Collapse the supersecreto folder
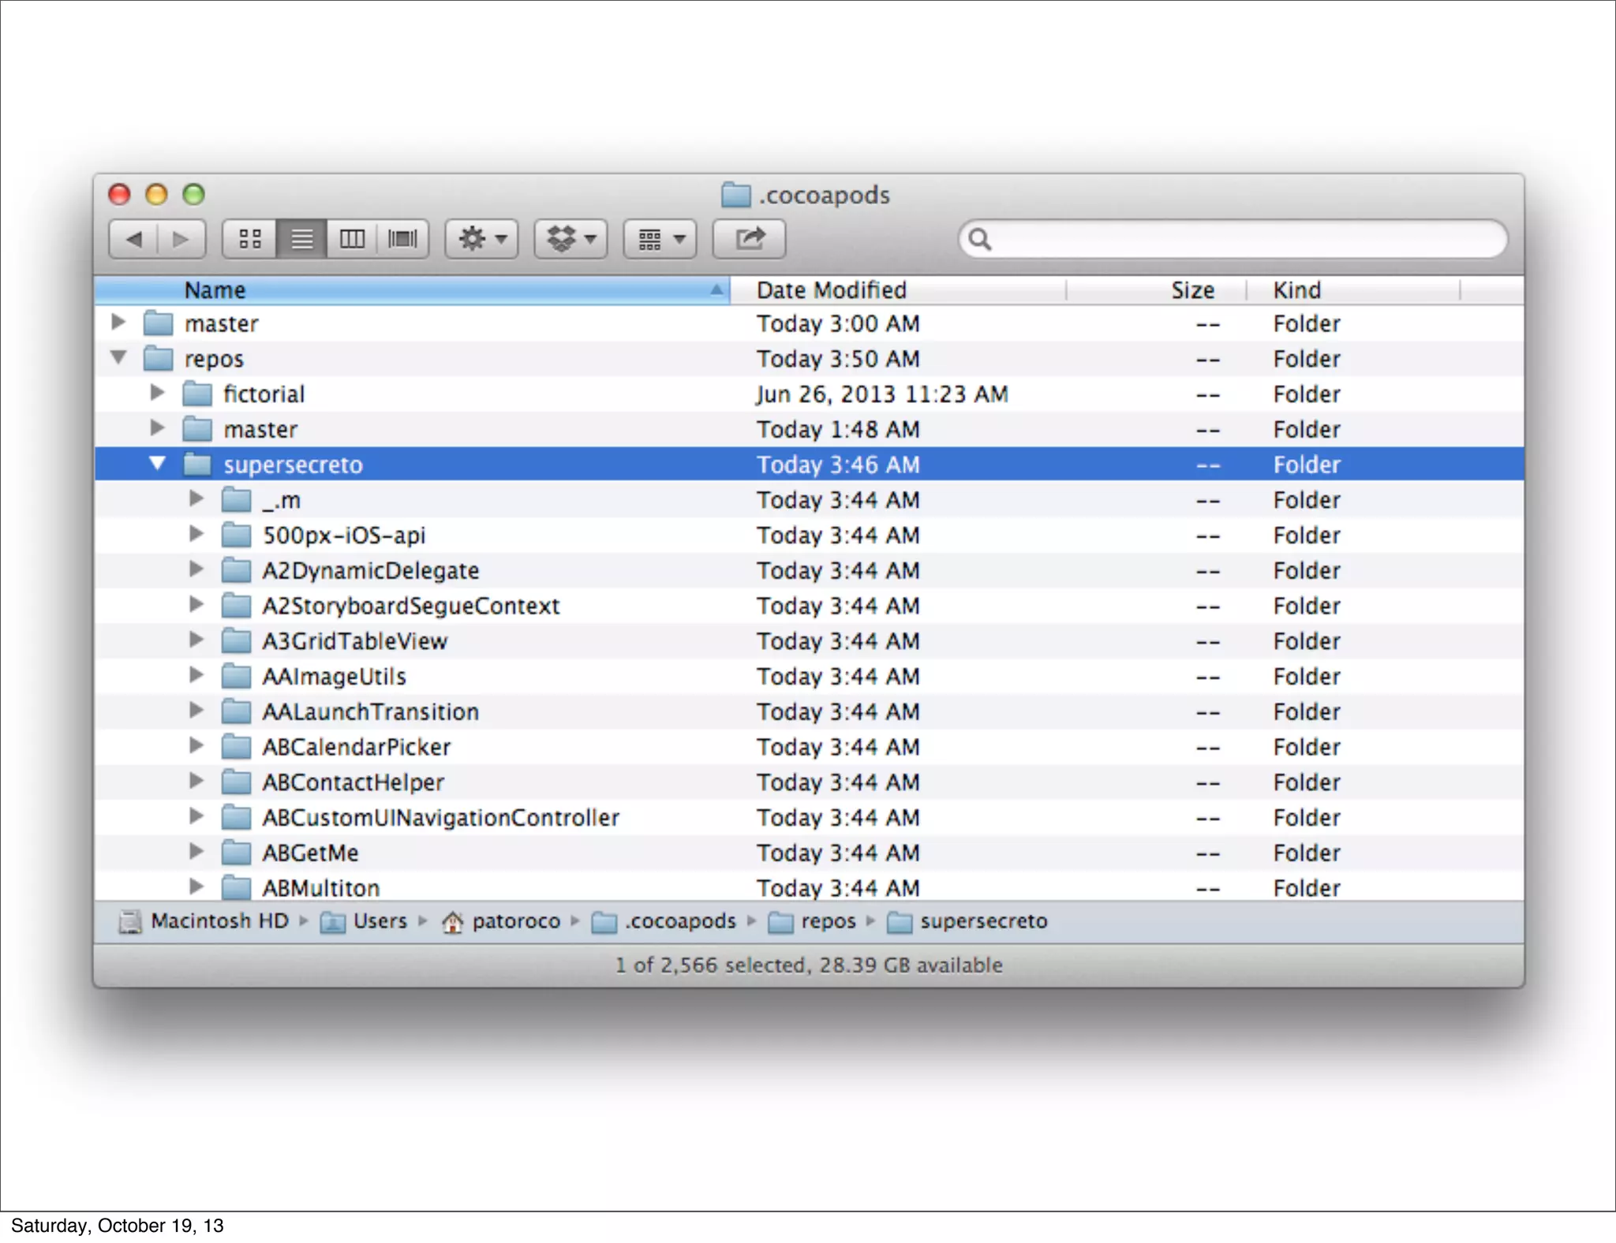This screenshot has width=1616, height=1243. coord(158,464)
